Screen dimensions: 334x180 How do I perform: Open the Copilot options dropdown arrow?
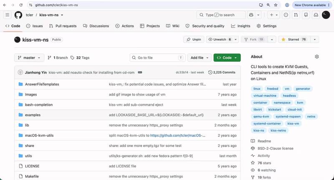click(x=258, y=15)
